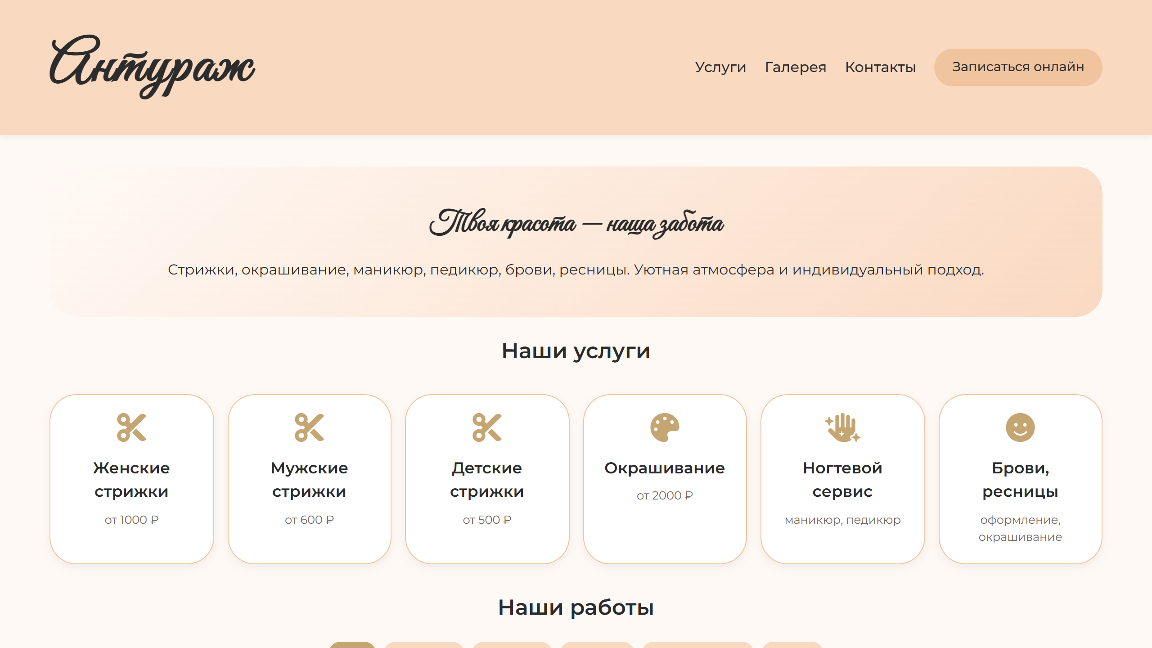Click the sparkling hand icon on Ногтевой сервис
This screenshot has height=648, width=1152.
coord(842,427)
